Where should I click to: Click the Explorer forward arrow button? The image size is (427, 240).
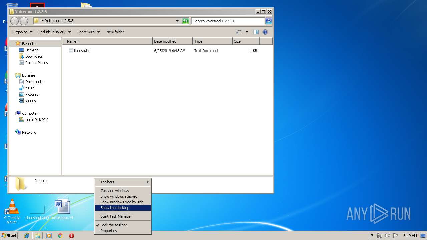[x=24, y=21]
